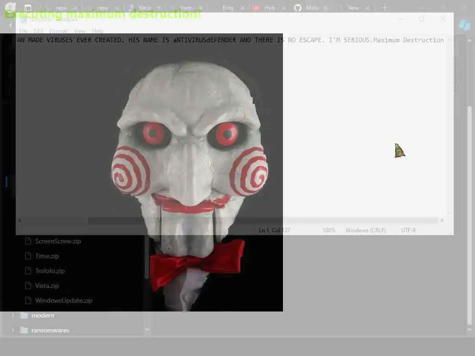Click the browser back arrow
475x356 pixels.
[11, 25]
